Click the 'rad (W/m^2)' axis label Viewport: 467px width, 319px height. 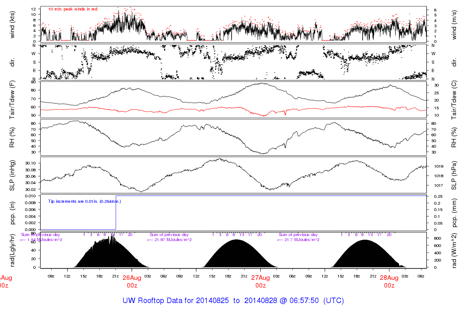[454, 251]
